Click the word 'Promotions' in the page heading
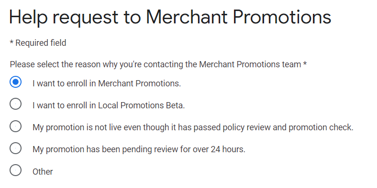 [282, 17]
